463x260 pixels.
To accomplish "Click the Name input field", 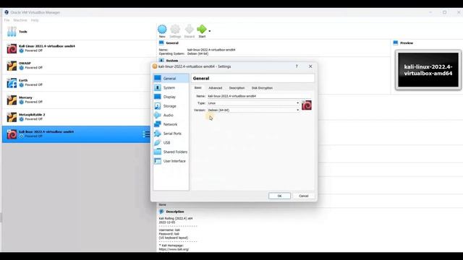I will coord(259,96).
